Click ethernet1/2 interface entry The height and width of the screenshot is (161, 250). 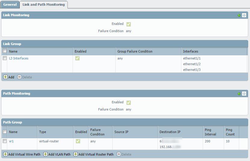tap(192, 64)
